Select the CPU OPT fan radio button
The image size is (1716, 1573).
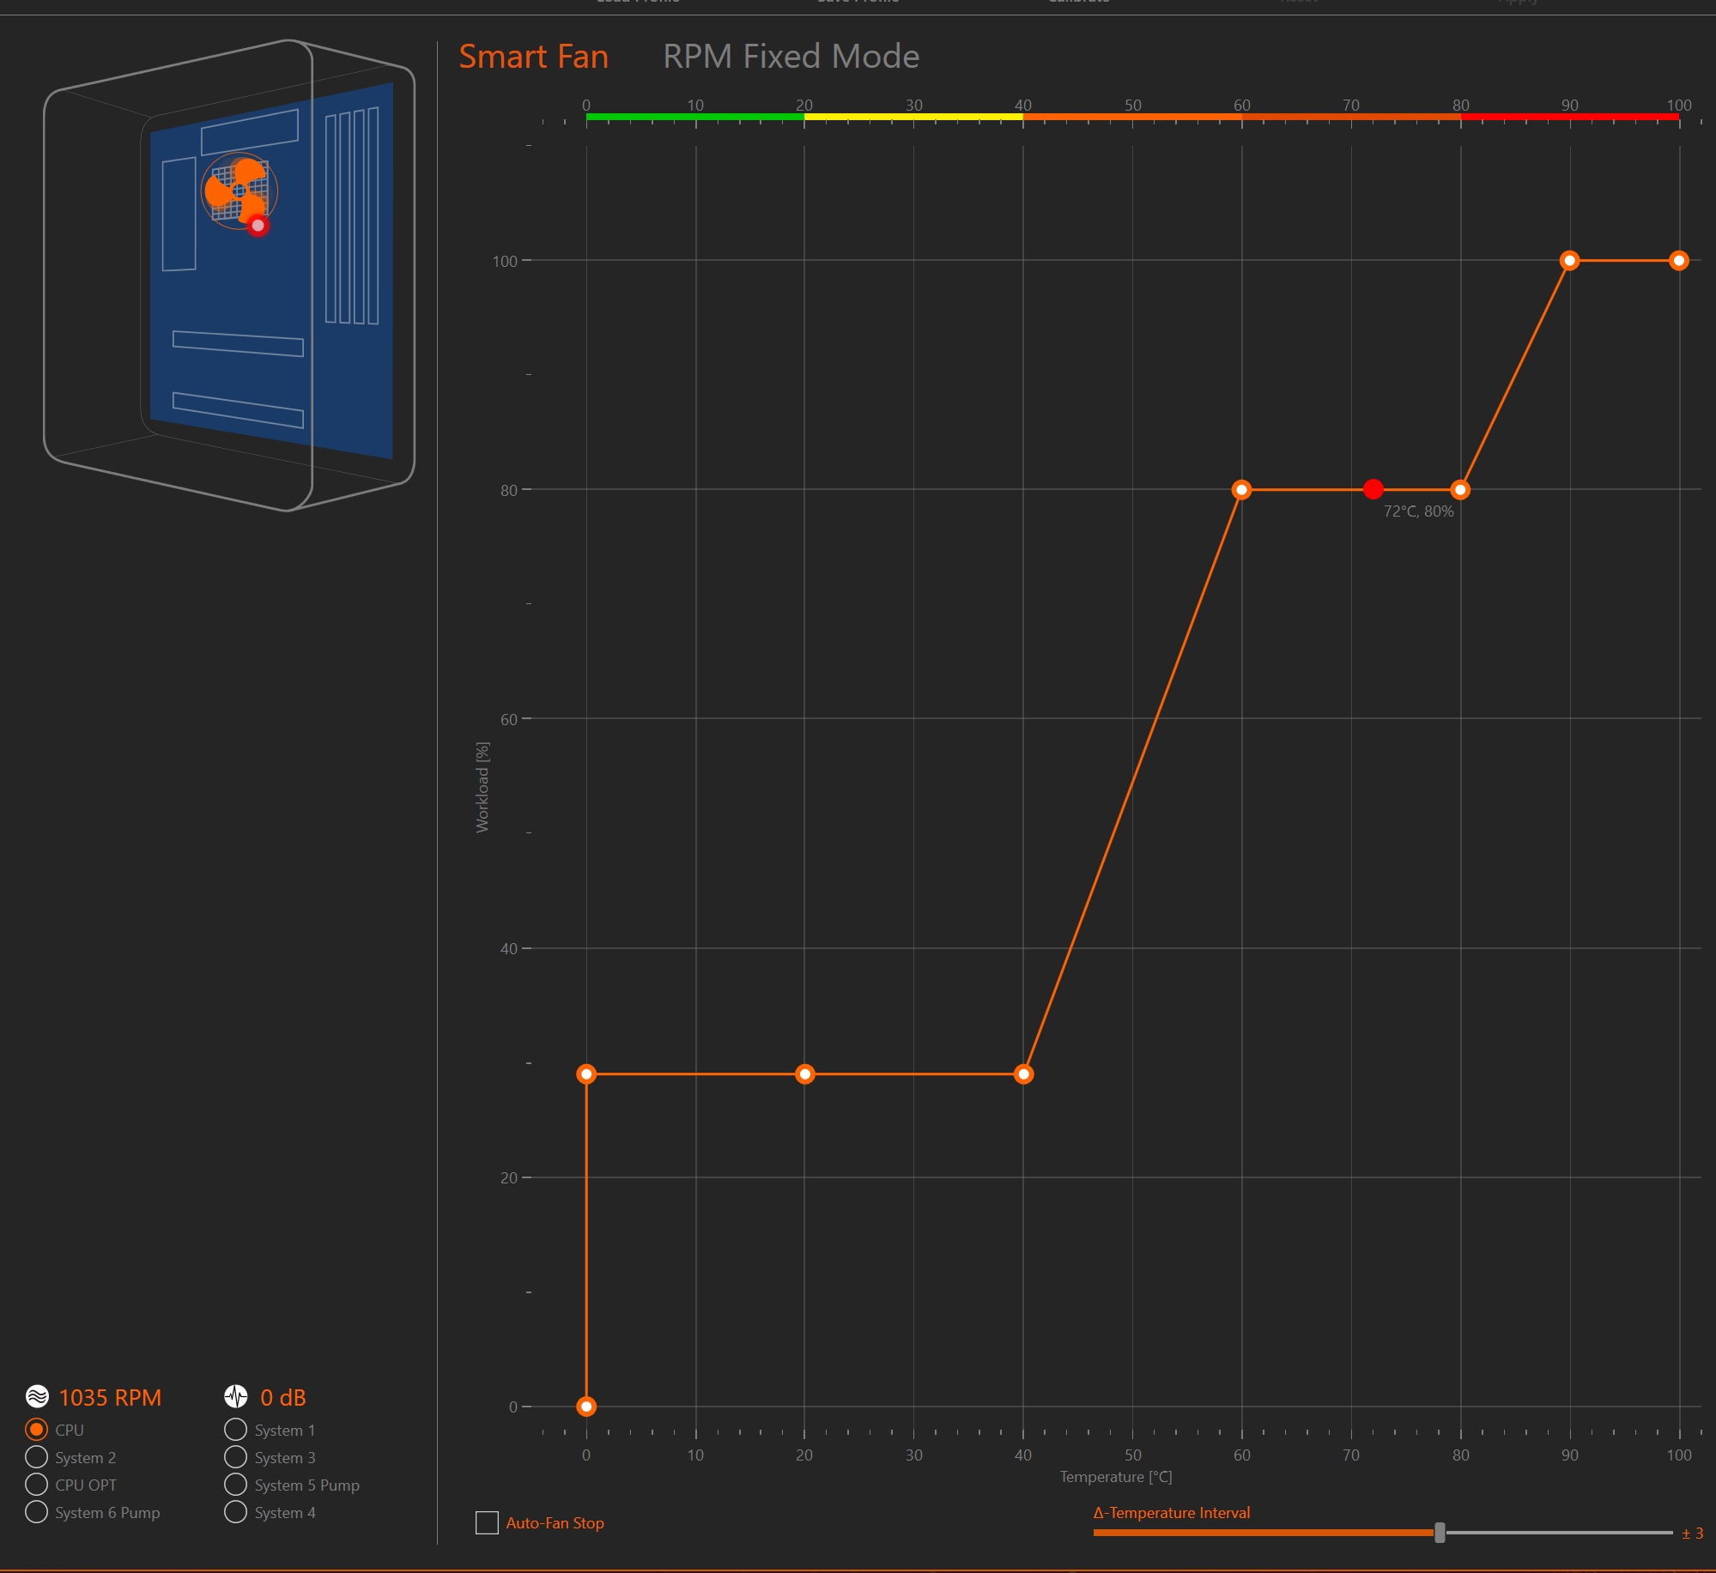pyautogui.click(x=36, y=1485)
